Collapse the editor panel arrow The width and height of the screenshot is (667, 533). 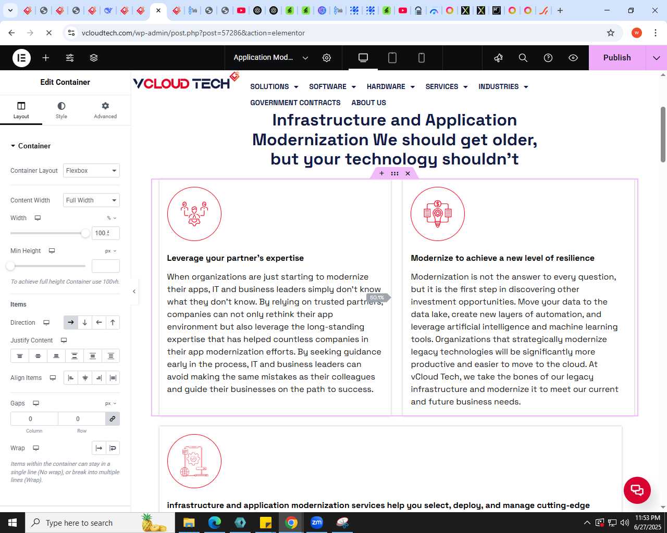pyautogui.click(x=134, y=291)
